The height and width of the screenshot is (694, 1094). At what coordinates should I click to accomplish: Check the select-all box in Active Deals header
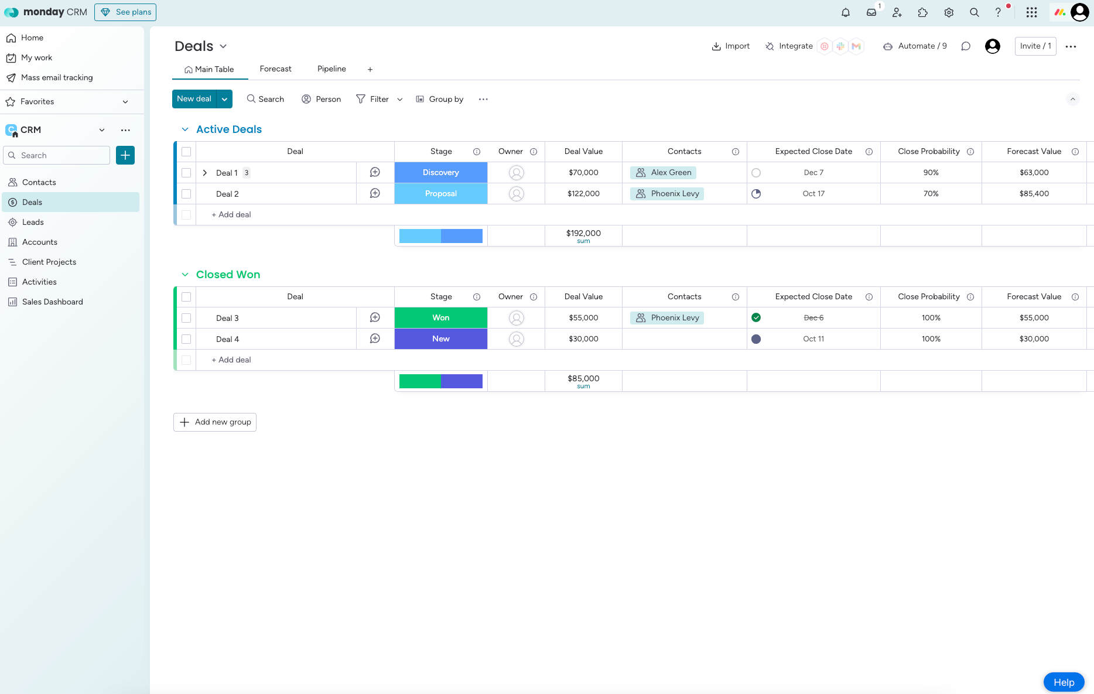(x=186, y=151)
